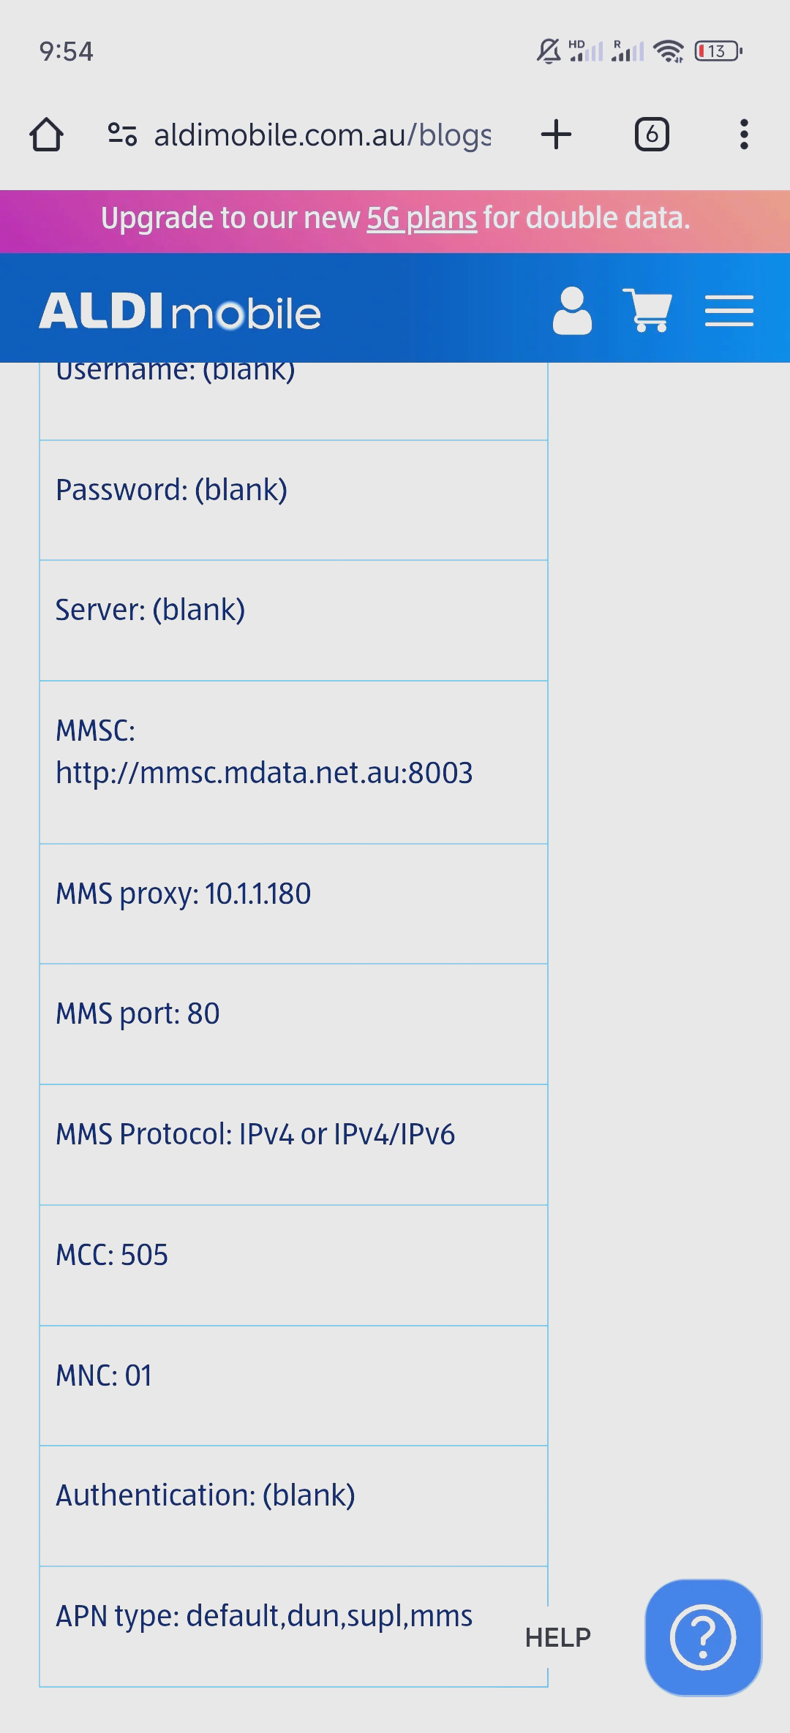The width and height of the screenshot is (790, 1733).
Task: Open the tab switcher showing 6 tabs
Action: tap(652, 135)
